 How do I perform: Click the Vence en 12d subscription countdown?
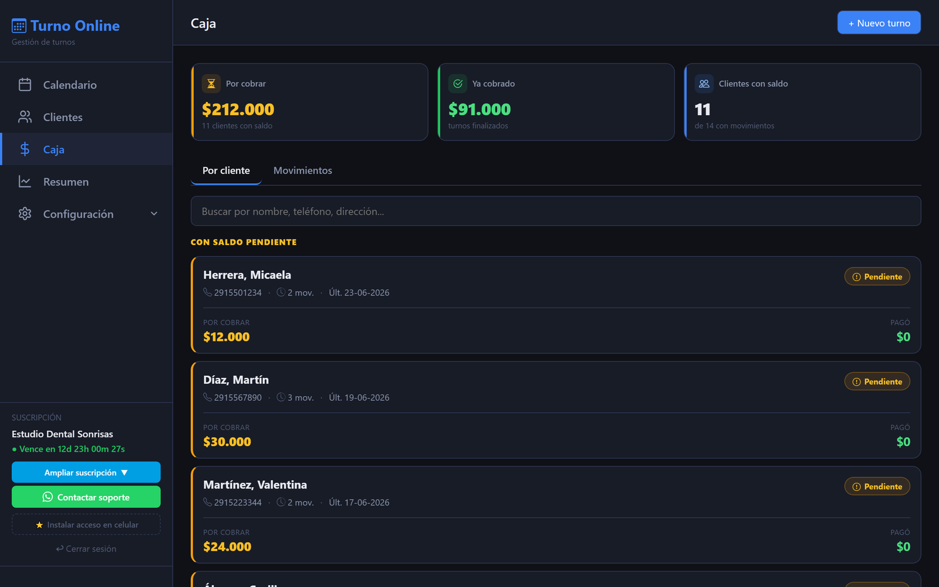click(x=69, y=449)
